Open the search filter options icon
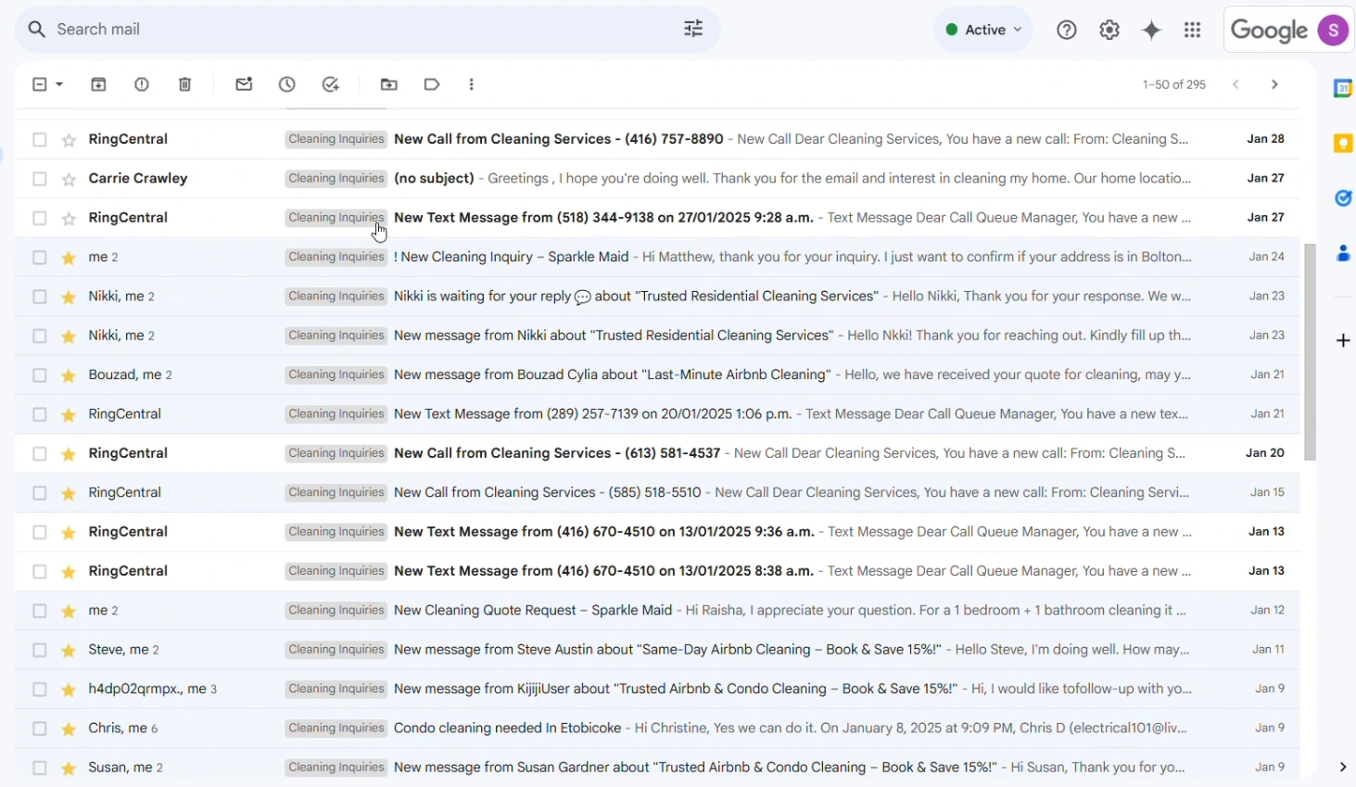The image size is (1356, 787). click(693, 29)
